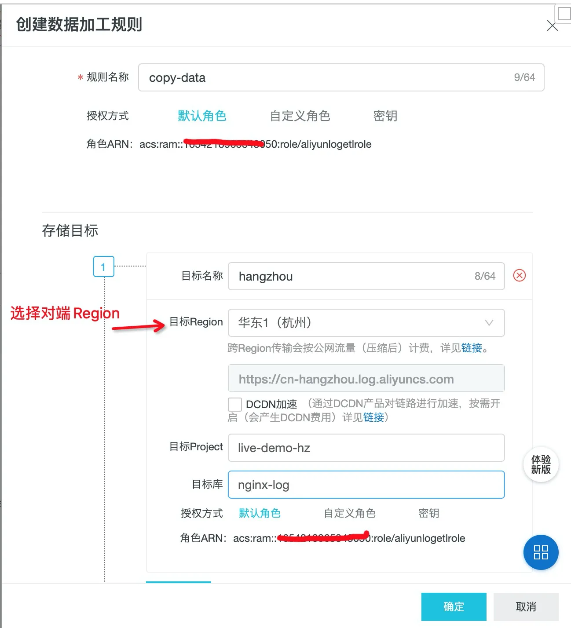Select 默认角色 in the top authorization options
The height and width of the screenshot is (628, 571).
[x=202, y=116]
